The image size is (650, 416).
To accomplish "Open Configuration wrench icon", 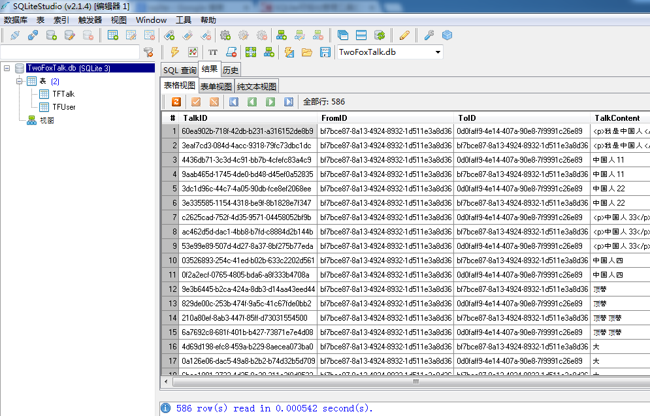I will point(429,35).
